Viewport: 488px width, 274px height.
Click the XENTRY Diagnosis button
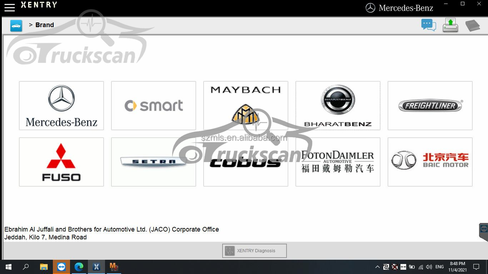pyautogui.click(x=254, y=251)
